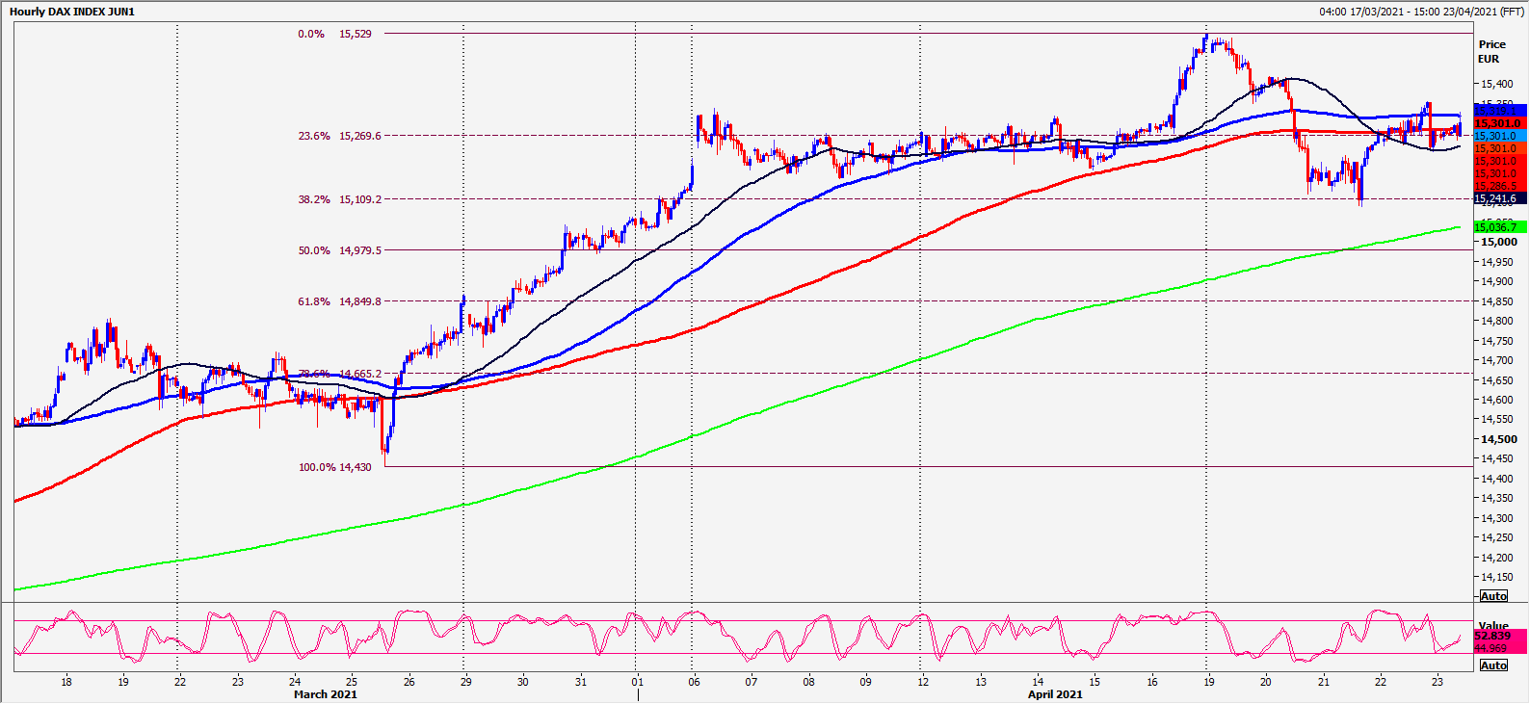Select the 23.6% 15,269.6 Fibonacci label
This screenshot has width=1530, height=704.
tap(339, 136)
